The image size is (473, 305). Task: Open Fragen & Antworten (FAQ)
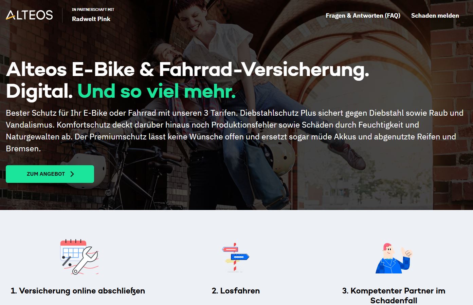[x=363, y=16]
